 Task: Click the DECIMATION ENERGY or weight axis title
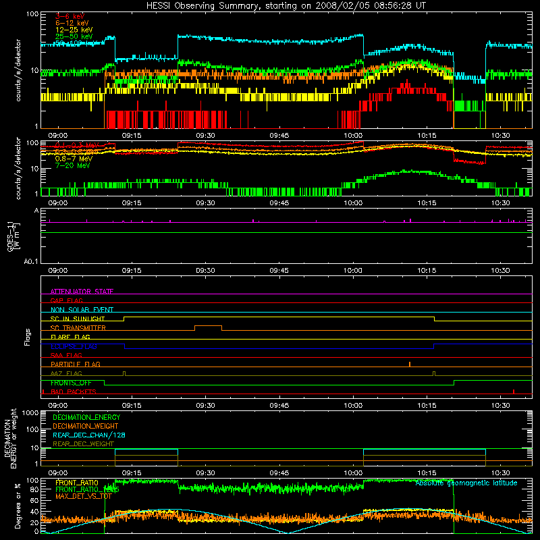point(10,438)
